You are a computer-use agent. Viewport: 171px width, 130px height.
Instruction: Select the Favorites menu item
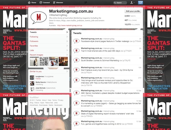point(49,46)
